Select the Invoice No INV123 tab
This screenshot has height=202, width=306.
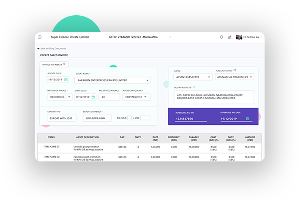[x=52, y=65]
